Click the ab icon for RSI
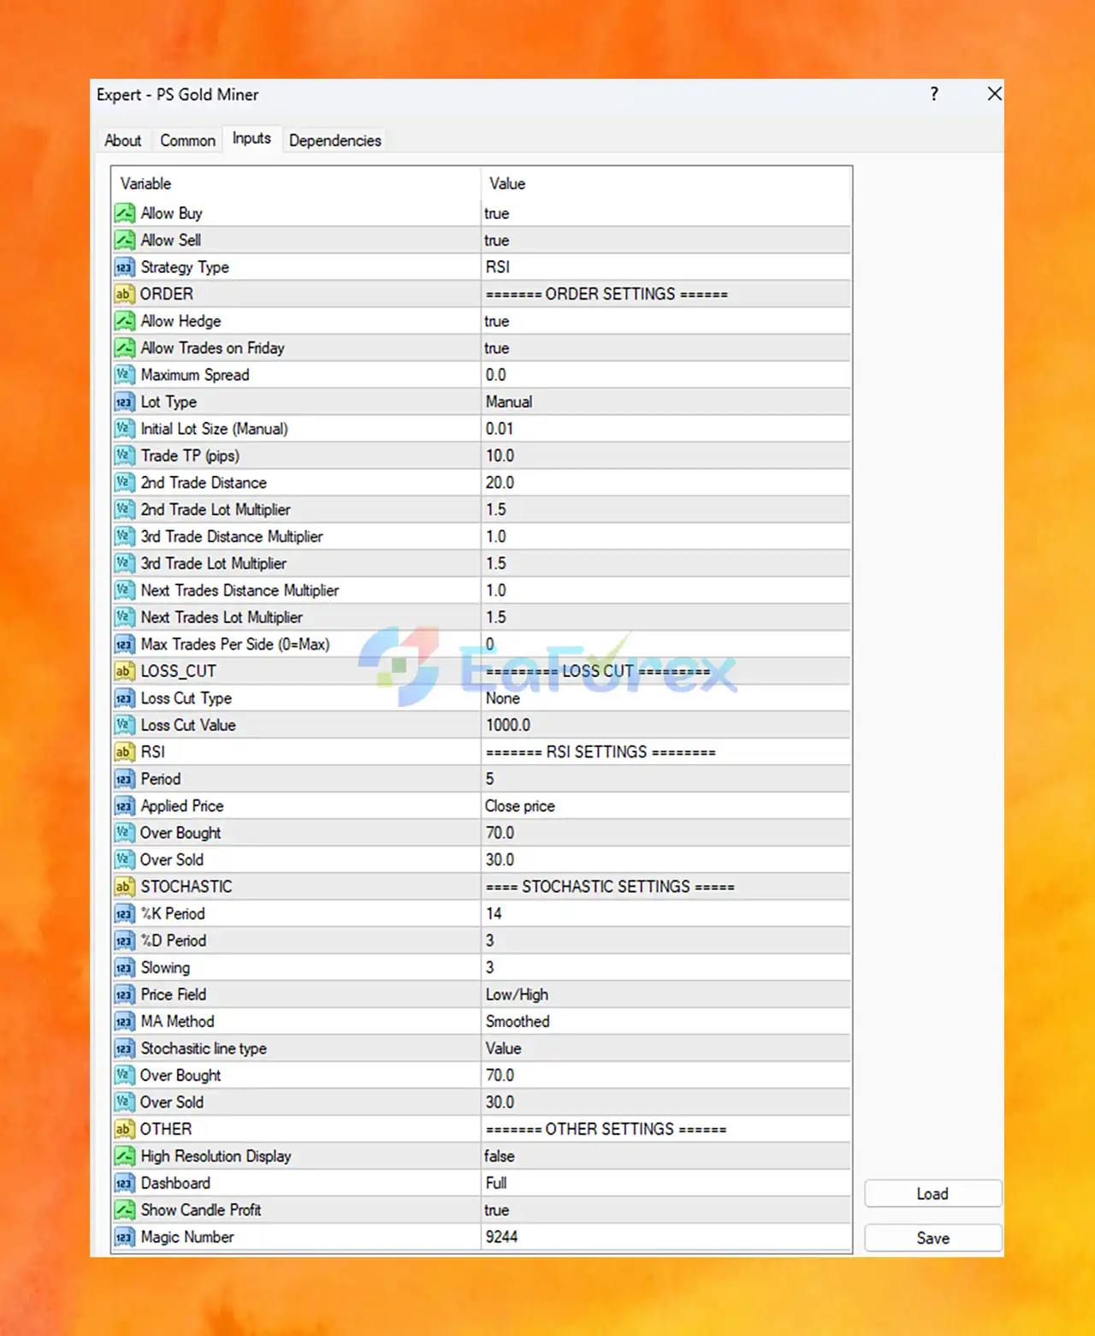This screenshot has height=1336, width=1095. pos(125,752)
